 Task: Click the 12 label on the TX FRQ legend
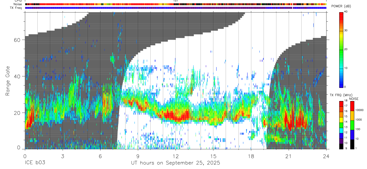tap(346, 132)
